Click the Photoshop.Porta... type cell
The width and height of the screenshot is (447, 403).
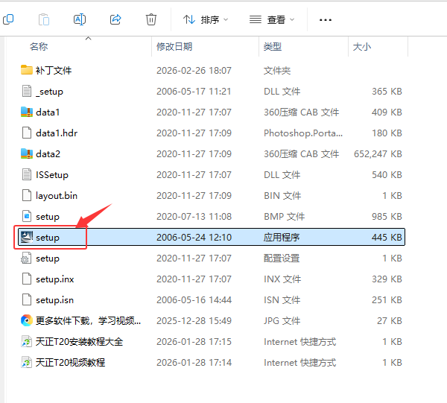pyautogui.click(x=303, y=133)
